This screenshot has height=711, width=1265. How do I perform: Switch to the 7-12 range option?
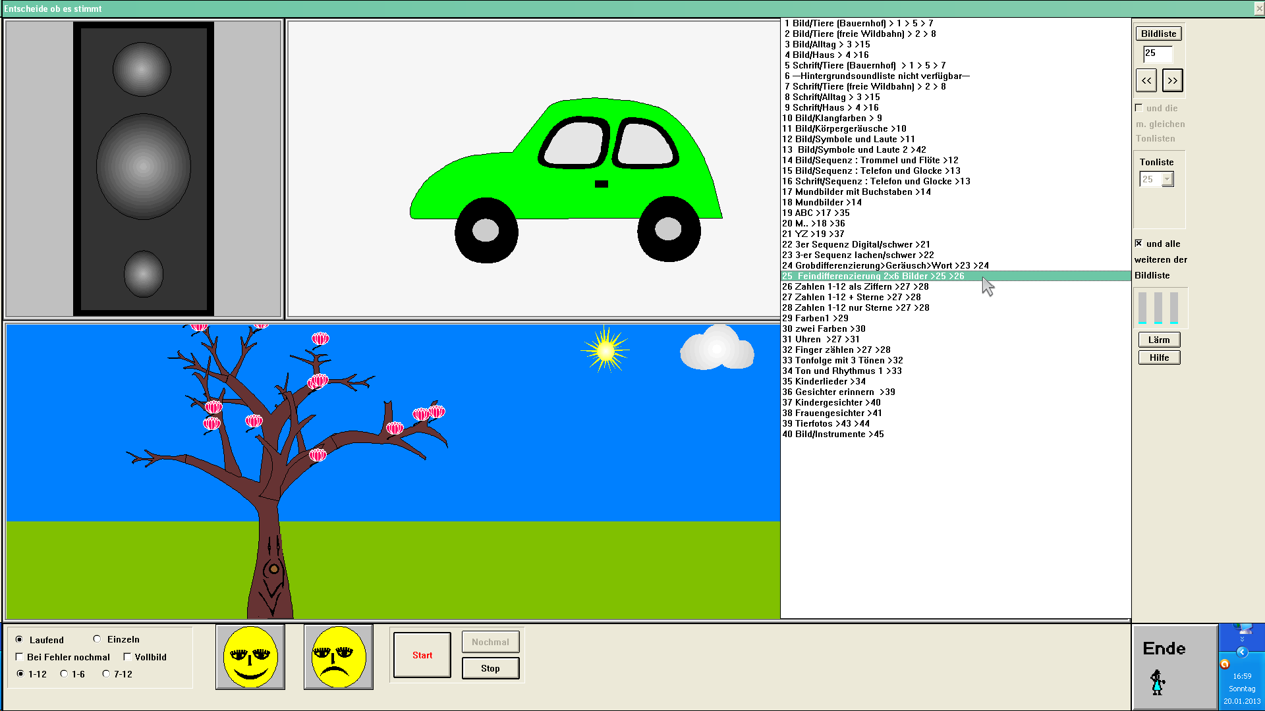coord(106,673)
